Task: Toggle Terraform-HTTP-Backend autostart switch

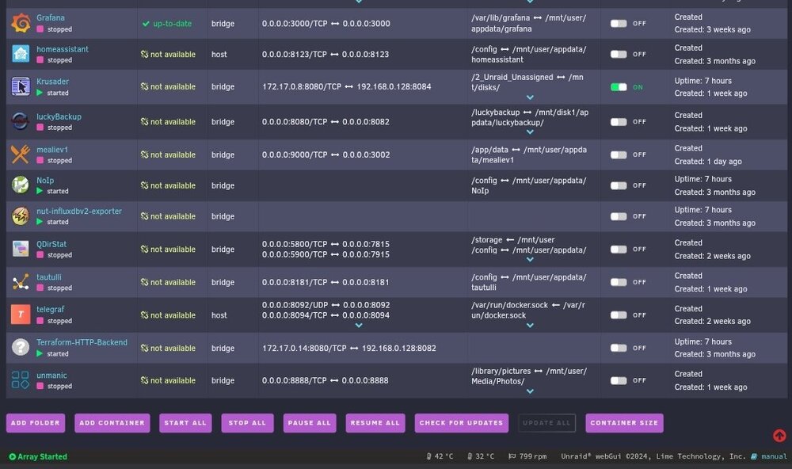Action: pos(619,348)
